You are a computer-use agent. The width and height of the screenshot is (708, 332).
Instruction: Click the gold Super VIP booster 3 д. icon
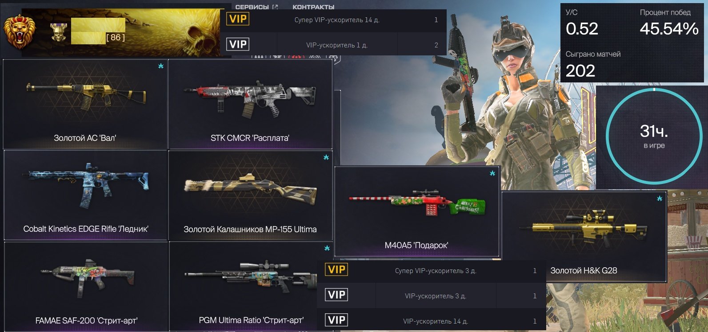pyautogui.click(x=336, y=270)
